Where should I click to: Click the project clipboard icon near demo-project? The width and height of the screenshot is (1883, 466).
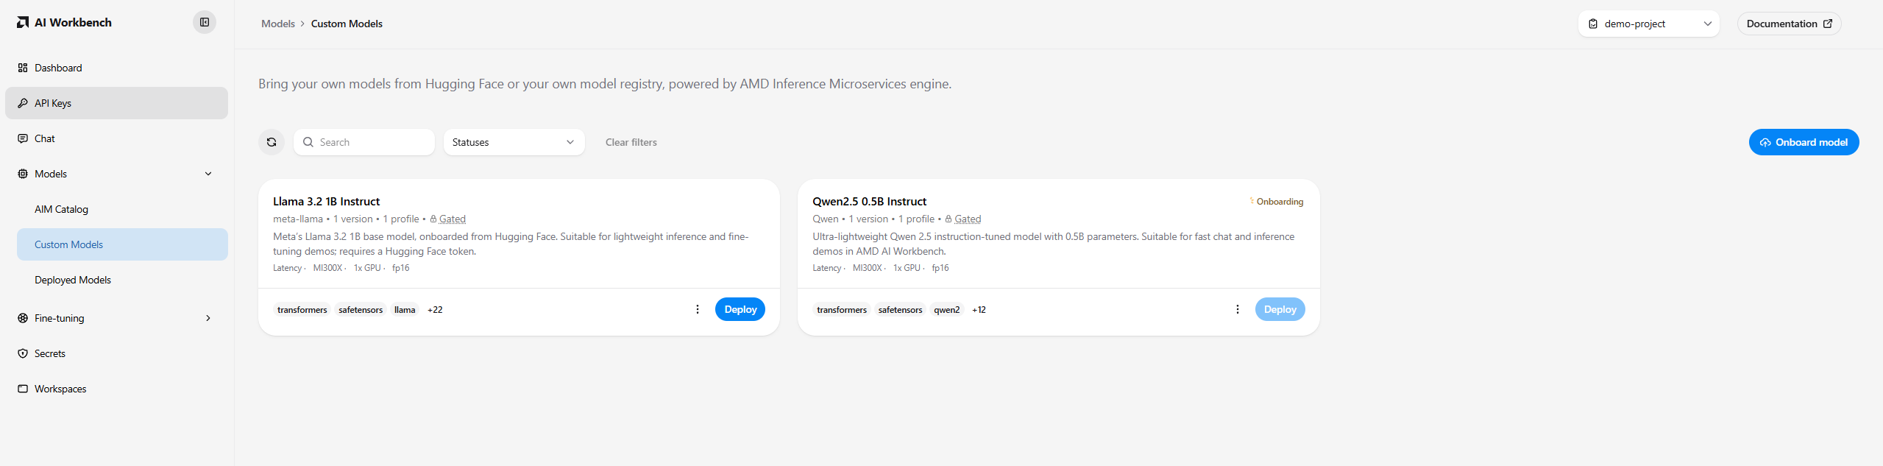click(1593, 24)
